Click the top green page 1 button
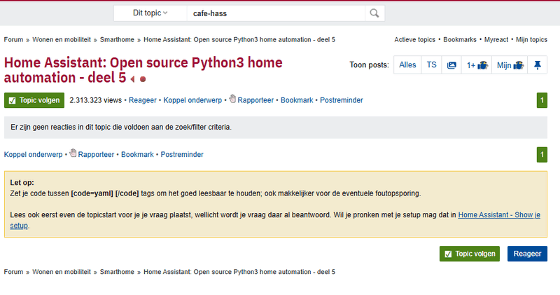 tap(542, 100)
